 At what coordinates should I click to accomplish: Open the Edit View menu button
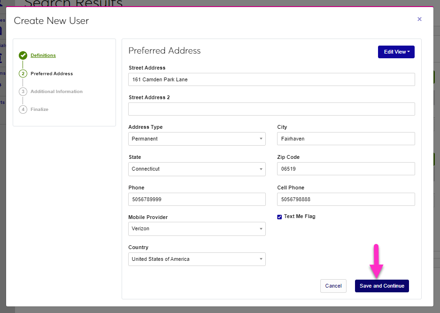tap(396, 52)
